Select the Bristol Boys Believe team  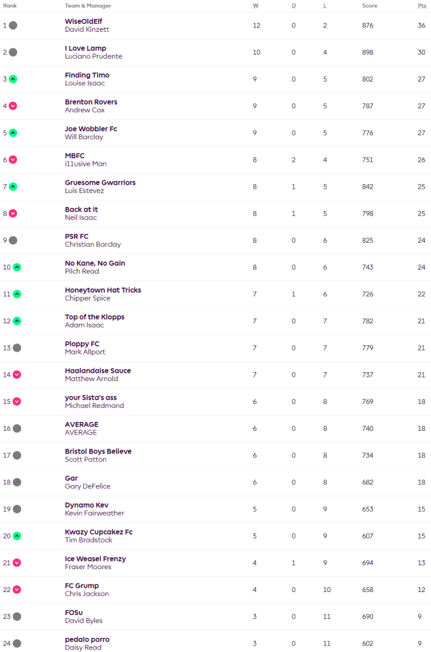[98, 451]
